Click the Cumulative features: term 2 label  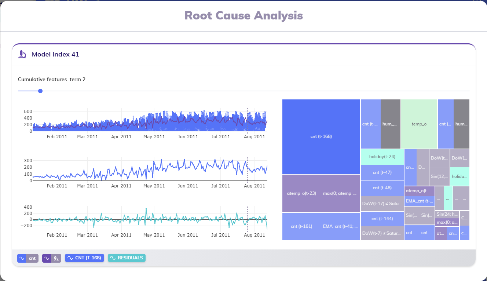[x=52, y=79]
